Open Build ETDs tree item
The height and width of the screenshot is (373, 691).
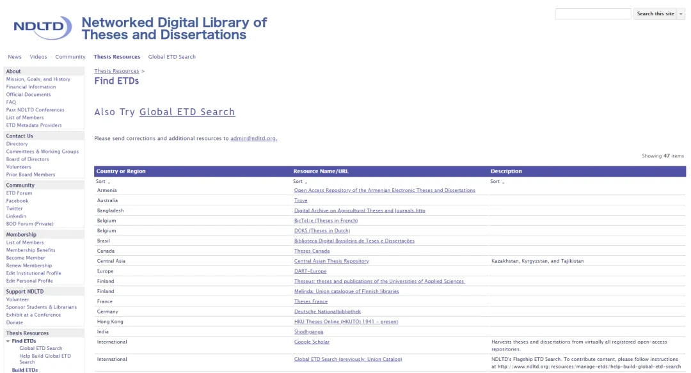click(25, 370)
